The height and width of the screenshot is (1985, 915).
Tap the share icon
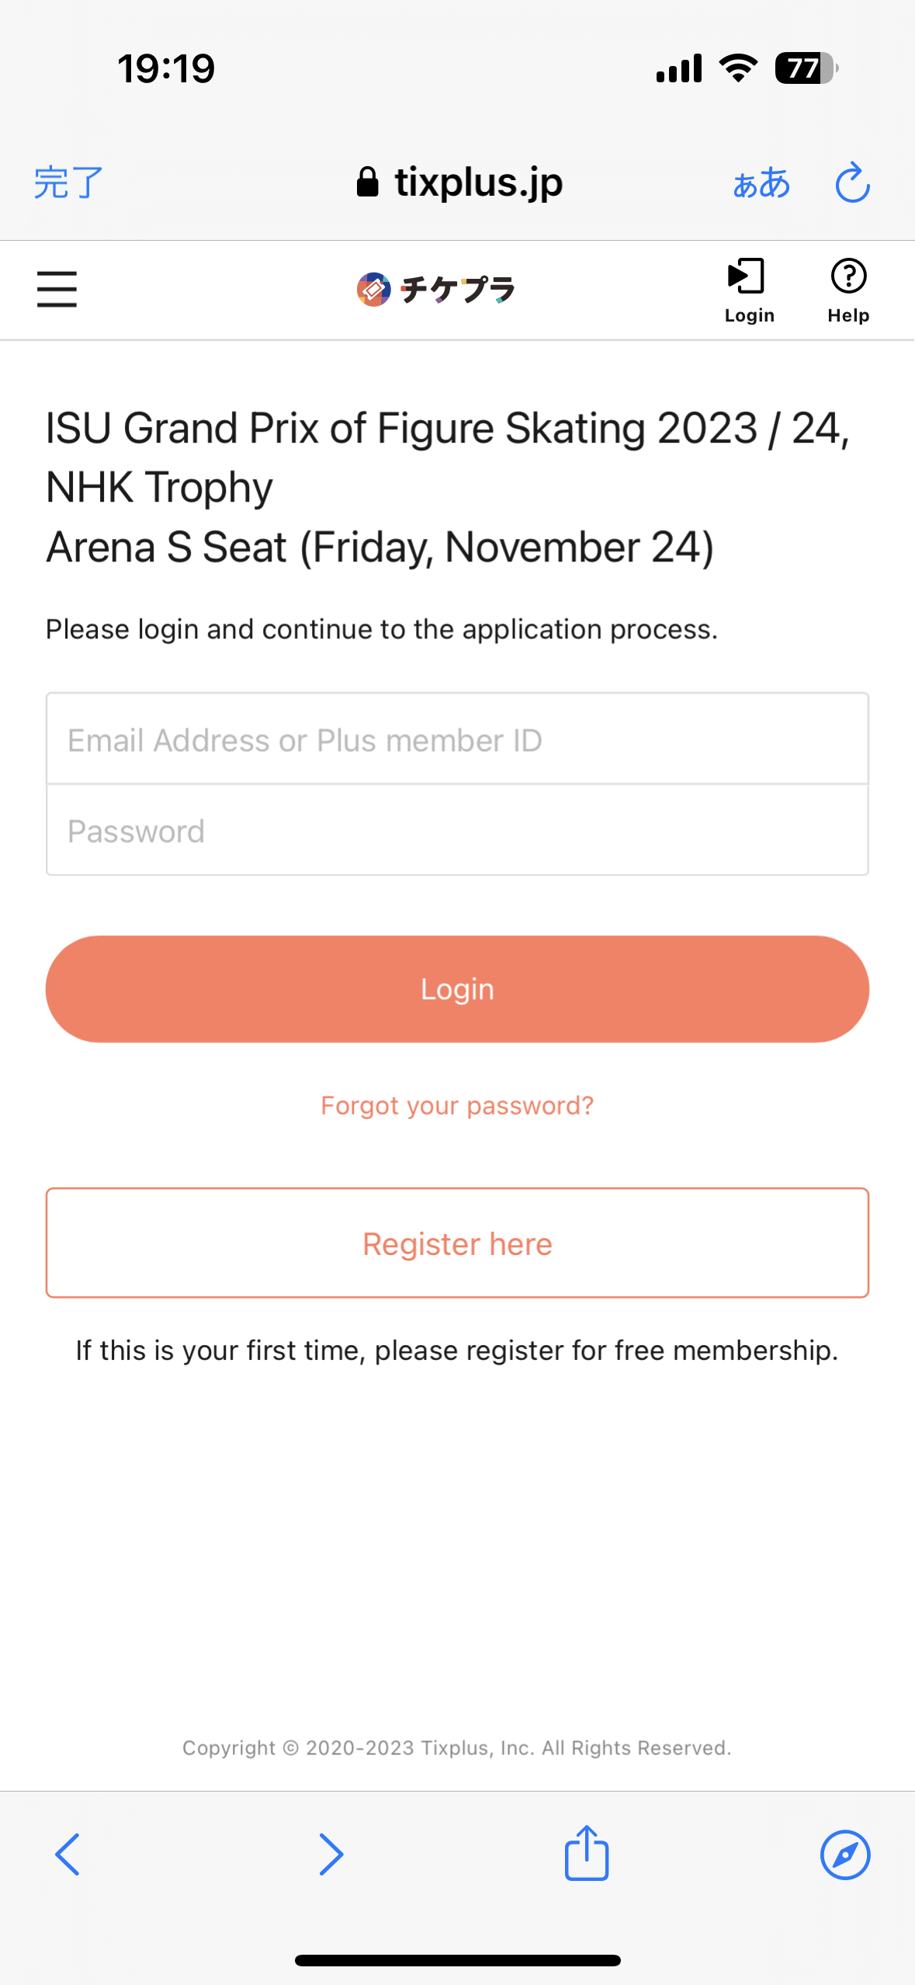click(586, 1853)
